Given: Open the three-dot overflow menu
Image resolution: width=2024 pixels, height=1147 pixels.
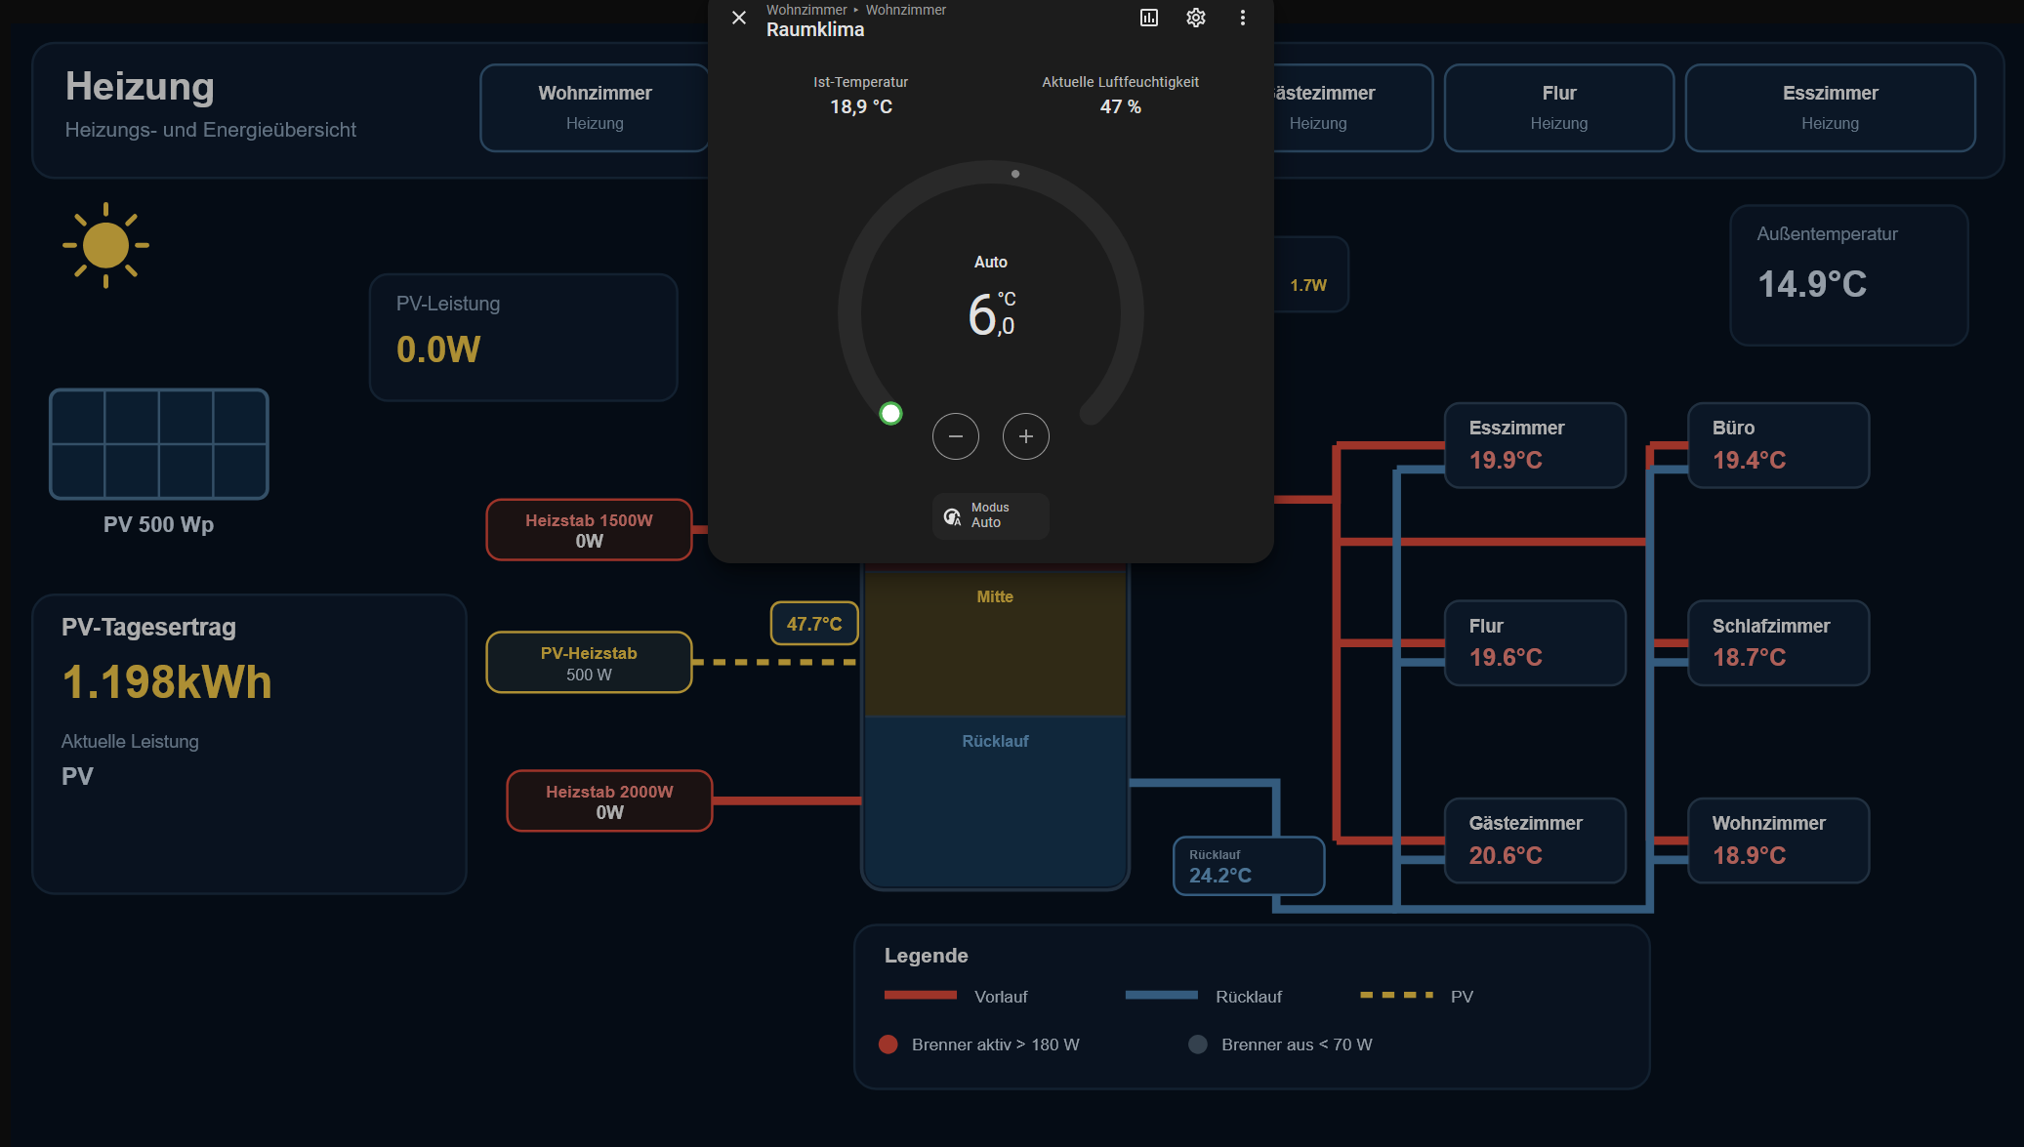Looking at the screenshot, I should (1243, 18).
